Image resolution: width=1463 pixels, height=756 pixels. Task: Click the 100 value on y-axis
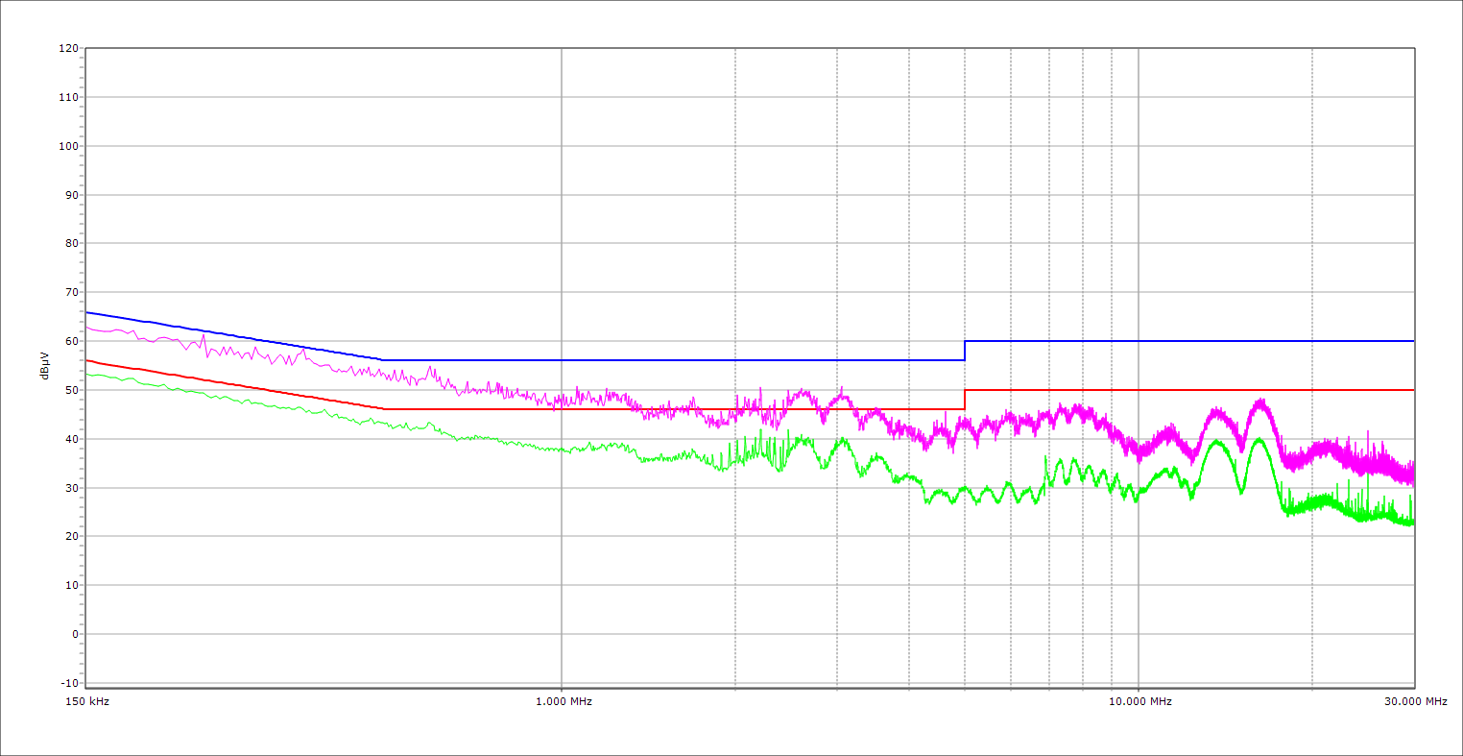68,146
